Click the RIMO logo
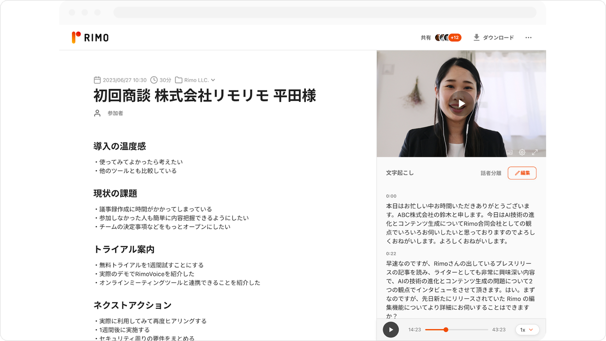This screenshot has width=606, height=341. click(x=90, y=37)
